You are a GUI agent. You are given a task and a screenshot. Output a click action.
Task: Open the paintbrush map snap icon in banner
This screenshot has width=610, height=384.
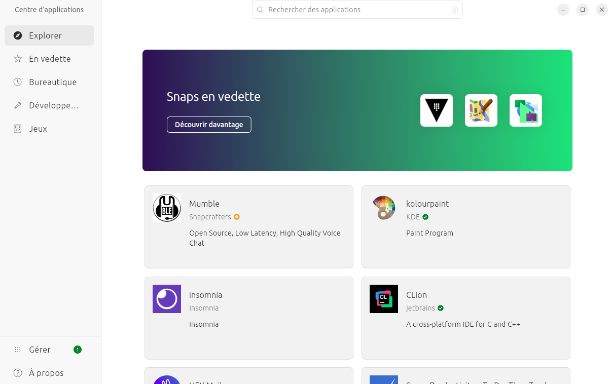(x=481, y=110)
